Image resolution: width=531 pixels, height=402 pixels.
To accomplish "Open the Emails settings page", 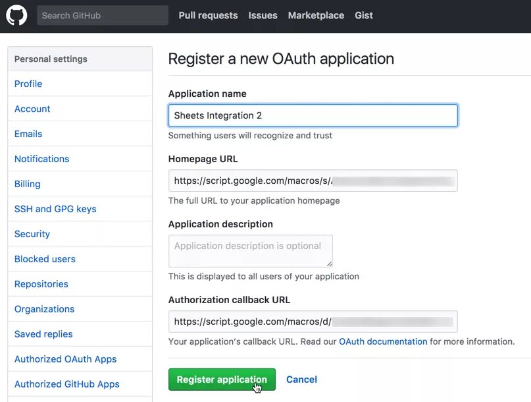I will point(28,134).
